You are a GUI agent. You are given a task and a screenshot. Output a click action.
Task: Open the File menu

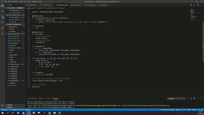[x=5, y=2]
